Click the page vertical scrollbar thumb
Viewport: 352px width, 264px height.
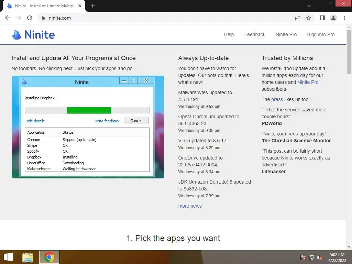(349, 52)
